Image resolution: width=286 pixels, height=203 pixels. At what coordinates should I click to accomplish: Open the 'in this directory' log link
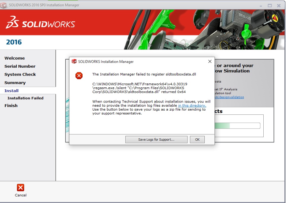192,106
